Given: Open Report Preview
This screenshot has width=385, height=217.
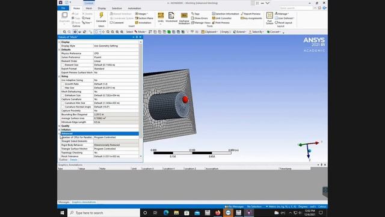Looking at the screenshot, I should (x=250, y=14).
